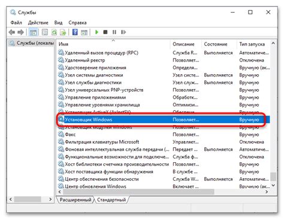Maximize the Службы window
284x219 pixels.
click(x=250, y=13)
